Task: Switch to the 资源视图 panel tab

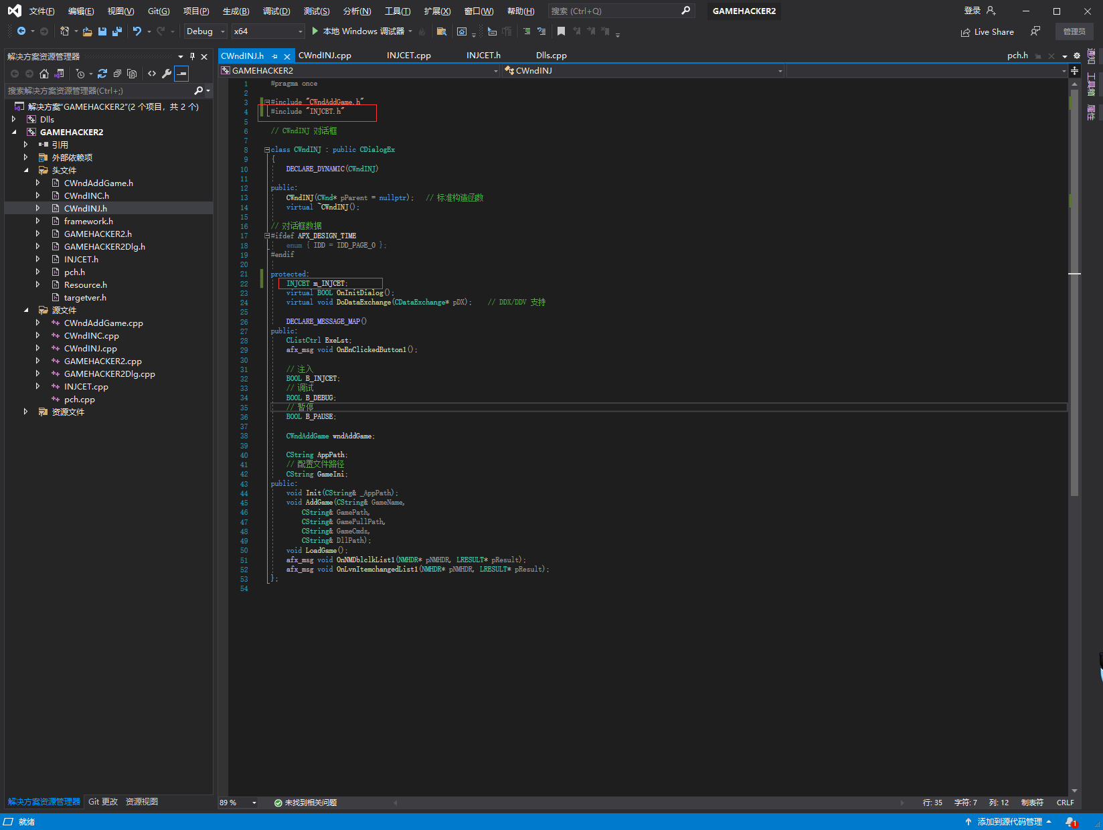Action: click(142, 802)
